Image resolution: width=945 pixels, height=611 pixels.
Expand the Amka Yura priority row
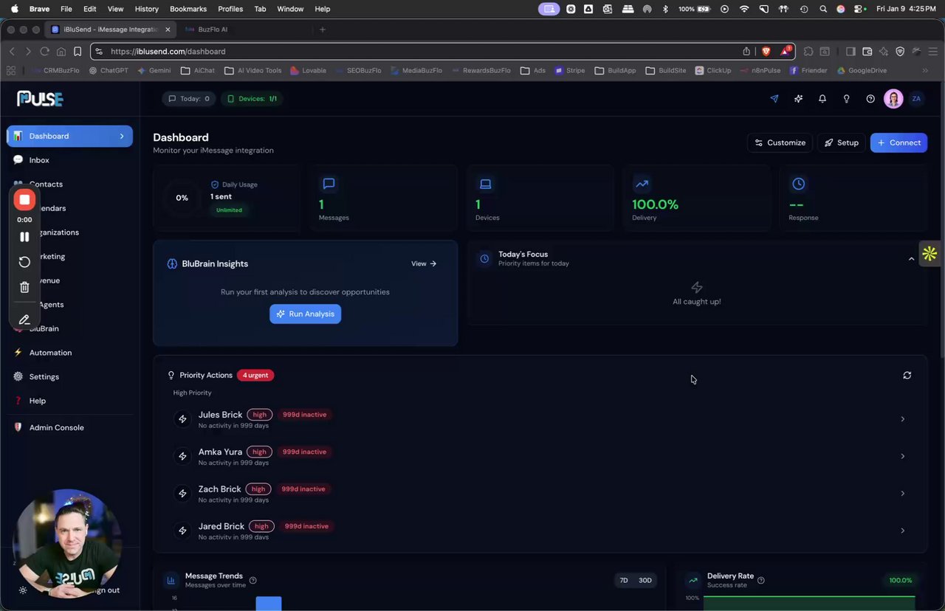(x=902, y=456)
